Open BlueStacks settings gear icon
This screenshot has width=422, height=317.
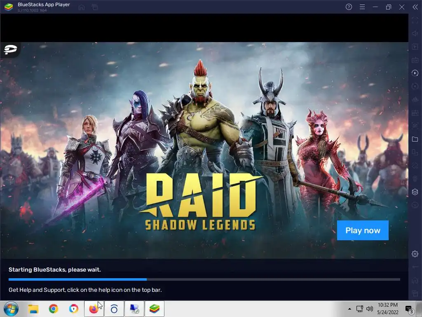pos(415,254)
